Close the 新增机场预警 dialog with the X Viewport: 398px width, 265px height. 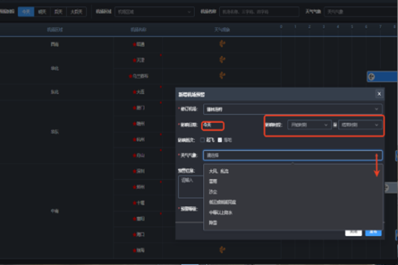tap(379, 94)
